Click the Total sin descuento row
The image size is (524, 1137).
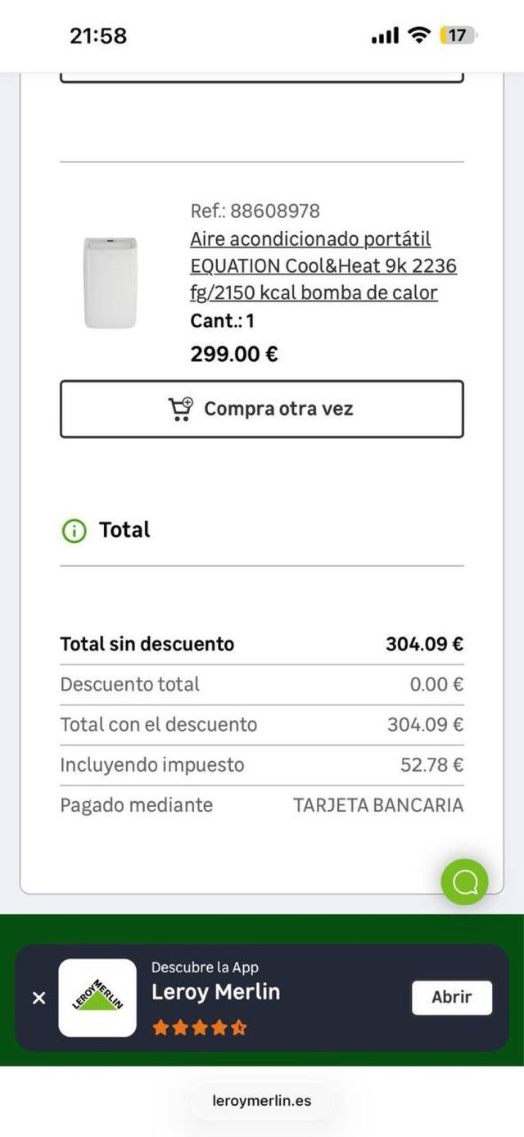261,644
